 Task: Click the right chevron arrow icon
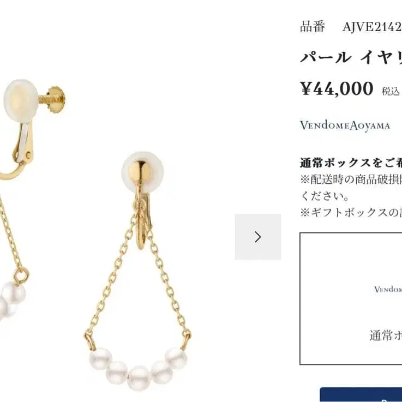[257, 237]
